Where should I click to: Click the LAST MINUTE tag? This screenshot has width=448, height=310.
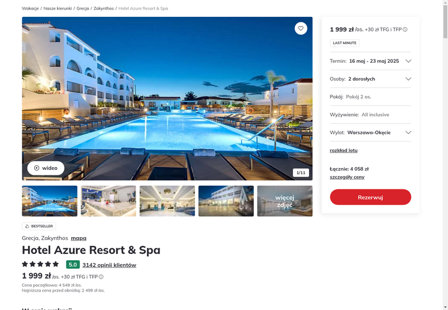(x=344, y=43)
